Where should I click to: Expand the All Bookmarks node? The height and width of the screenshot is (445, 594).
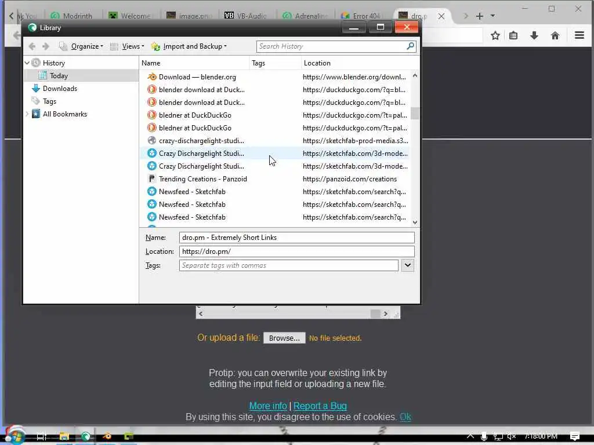[x=27, y=114]
